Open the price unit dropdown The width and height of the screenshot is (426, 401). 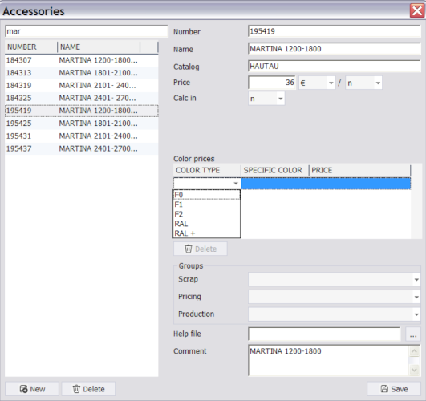coord(363,83)
